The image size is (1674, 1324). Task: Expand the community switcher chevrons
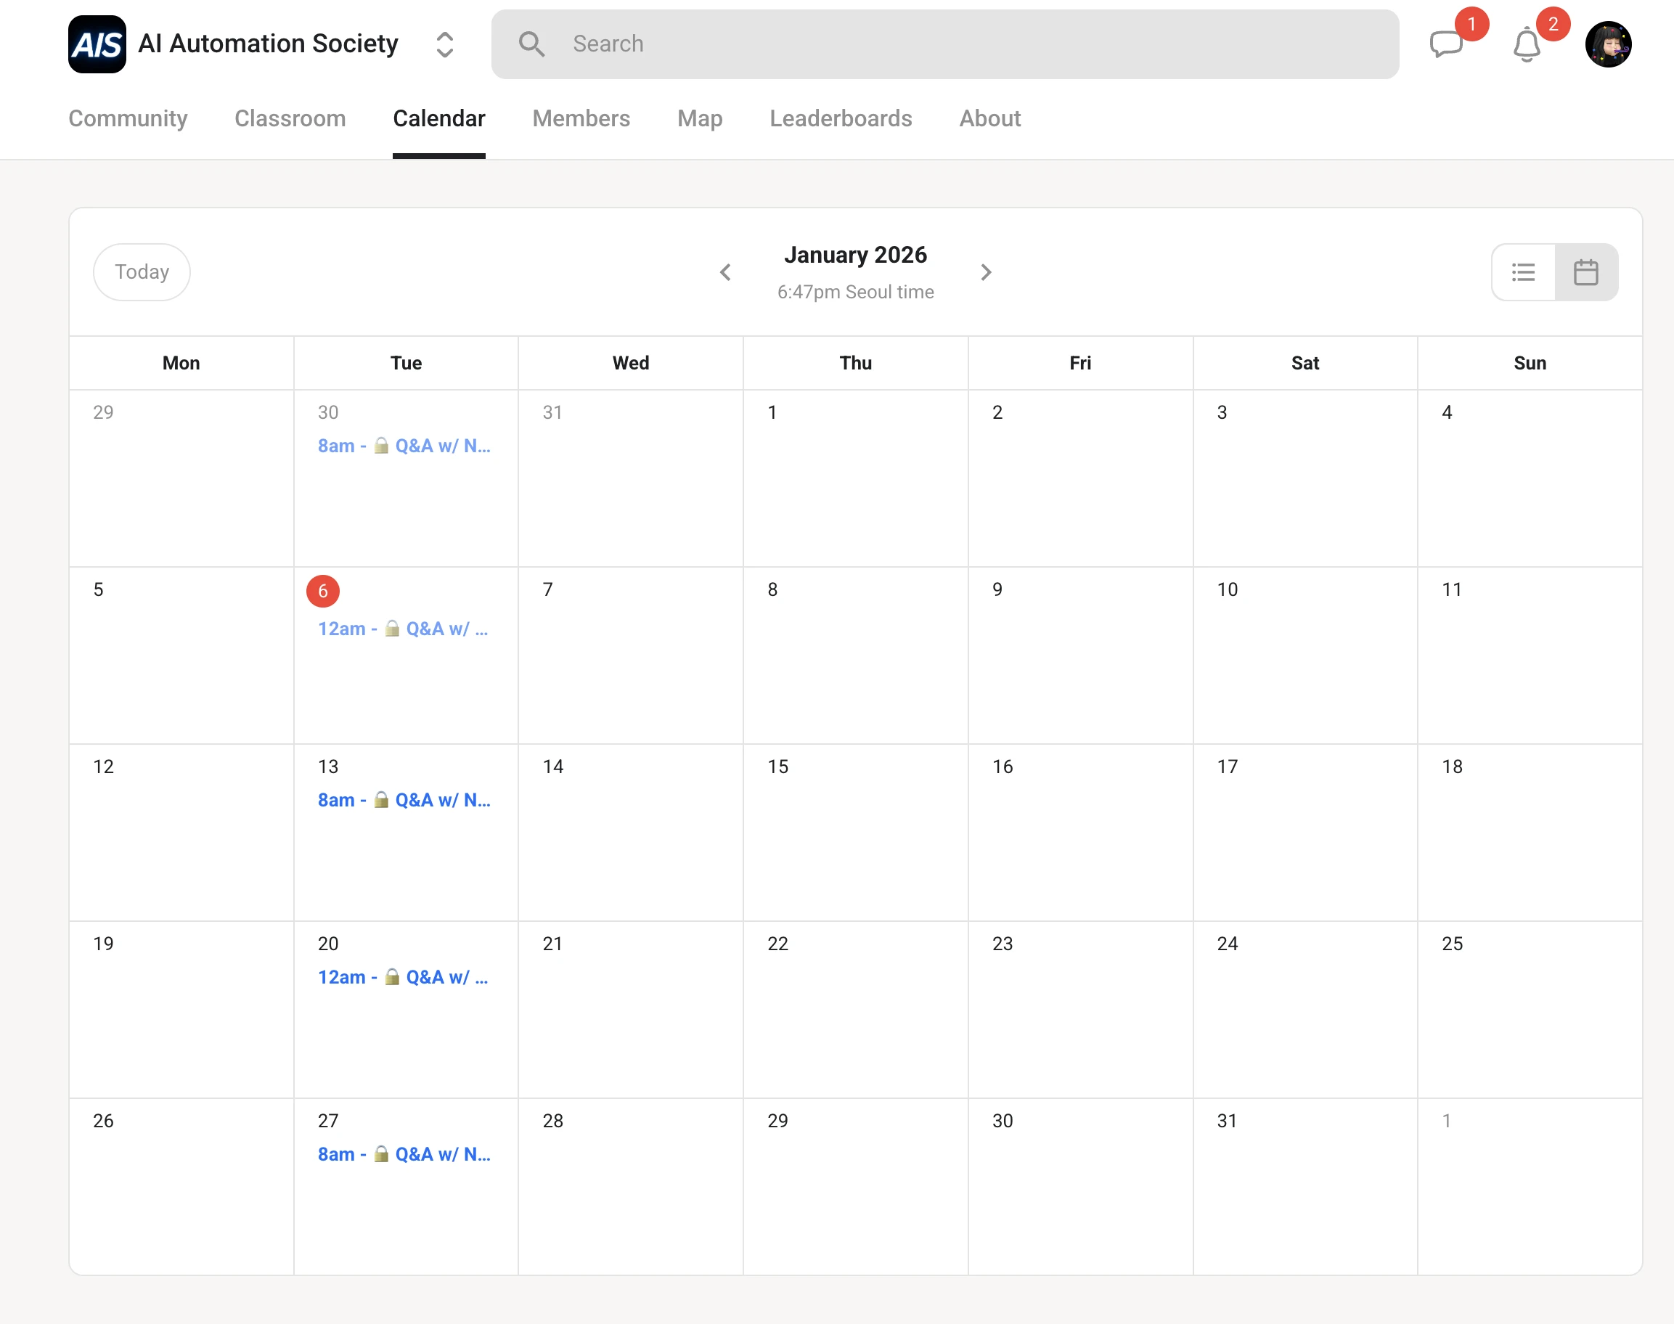(444, 44)
